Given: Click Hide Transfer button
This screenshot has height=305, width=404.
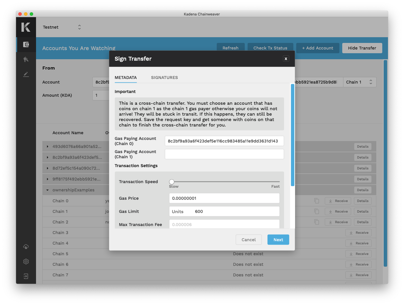Looking at the screenshot, I should pyautogui.click(x=362, y=48).
